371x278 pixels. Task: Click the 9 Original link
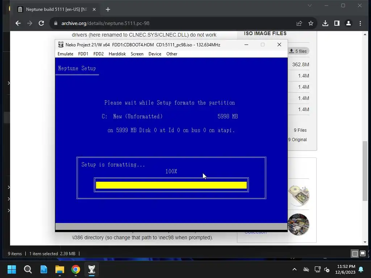pyautogui.click(x=297, y=140)
